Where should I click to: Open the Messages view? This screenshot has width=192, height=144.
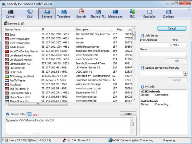coord(115,14)
